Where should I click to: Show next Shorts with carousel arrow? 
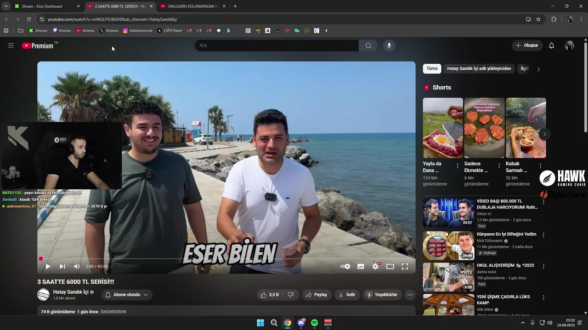coord(544,134)
